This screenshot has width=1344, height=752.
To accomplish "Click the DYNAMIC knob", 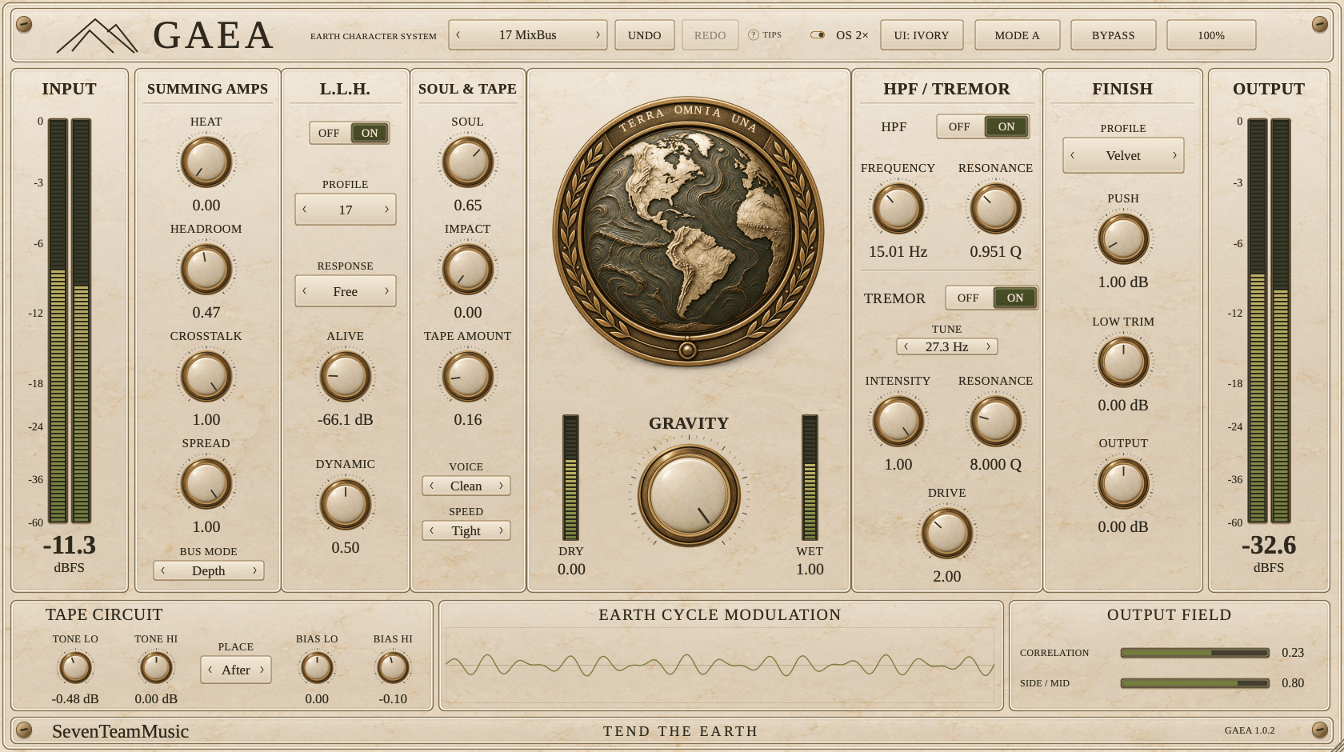I will (346, 504).
